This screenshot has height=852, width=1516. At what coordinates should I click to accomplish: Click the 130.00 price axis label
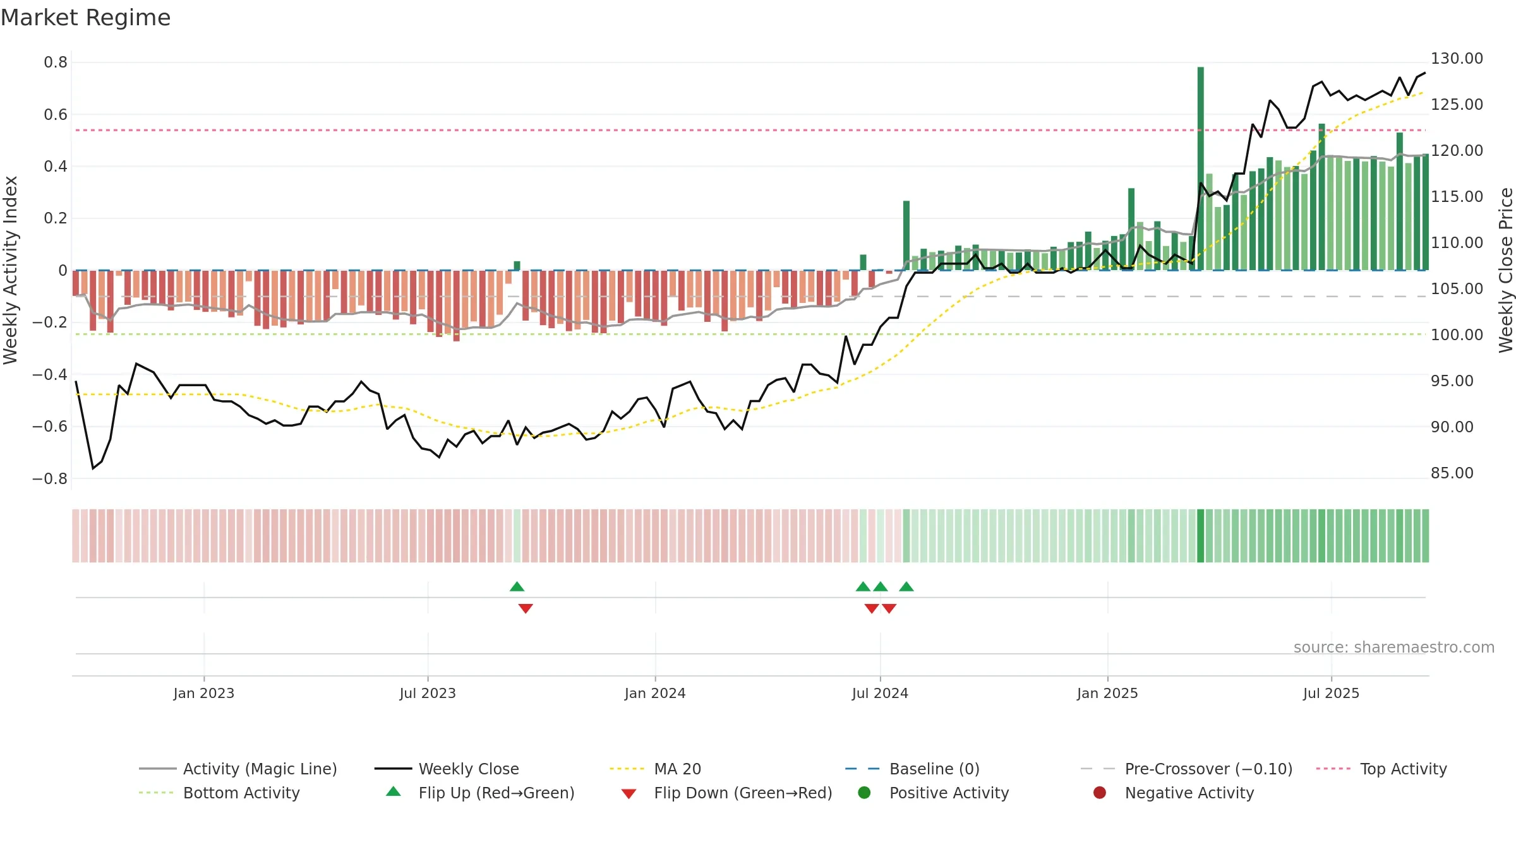pyautogui.click(x=1457, y=59)
